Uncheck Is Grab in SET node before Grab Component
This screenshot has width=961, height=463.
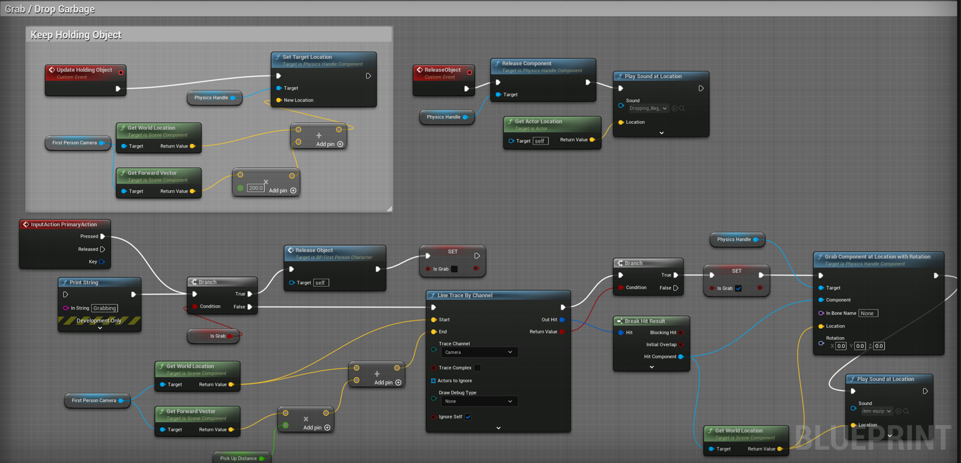pyautogui.click(x=738, y=288)
